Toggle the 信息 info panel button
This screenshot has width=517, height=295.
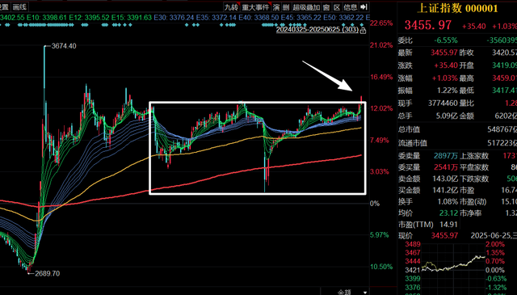pyautogui.click(x=350, y=7)
